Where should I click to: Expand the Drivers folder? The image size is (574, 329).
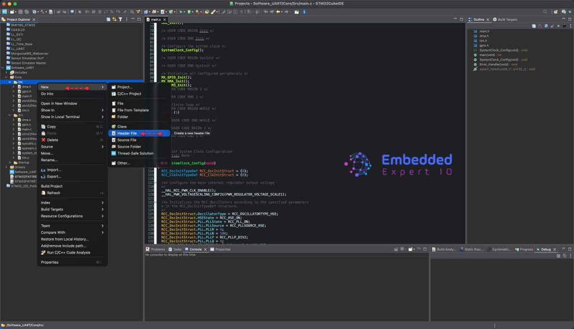coord(6,167)
